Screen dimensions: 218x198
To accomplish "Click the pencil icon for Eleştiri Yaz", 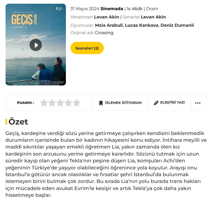I will [x=156, y=103].
